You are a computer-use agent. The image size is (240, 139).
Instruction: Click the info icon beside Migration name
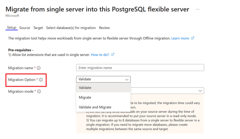click(39, 68)
